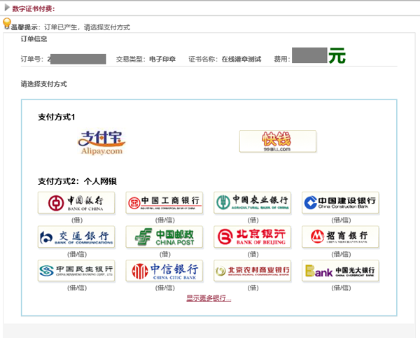Click (借/信) label under ICBC
The height and width of the screenshot is (338, 420).
point(165,220)
